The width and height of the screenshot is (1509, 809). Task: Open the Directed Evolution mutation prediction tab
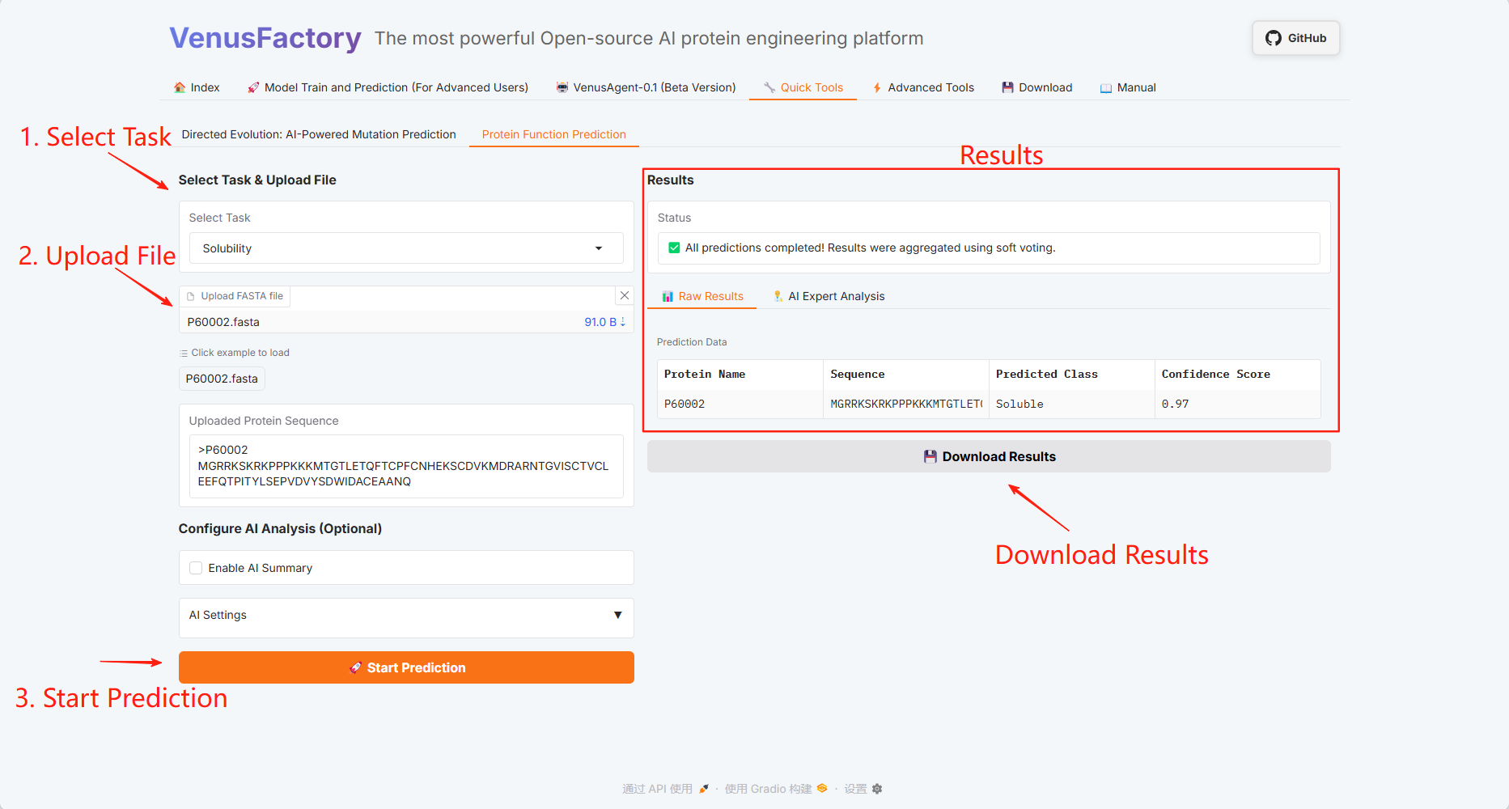click(319, 134)
